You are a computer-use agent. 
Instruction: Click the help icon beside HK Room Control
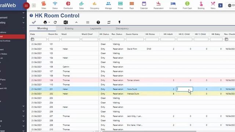click(x=31, y=15)
